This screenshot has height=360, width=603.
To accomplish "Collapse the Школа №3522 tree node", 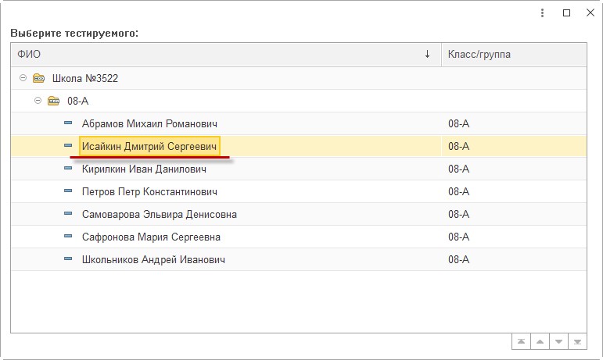I will click(x=23, y=78).
